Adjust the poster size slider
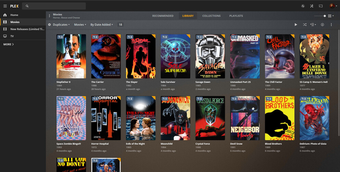 point(320,16)
